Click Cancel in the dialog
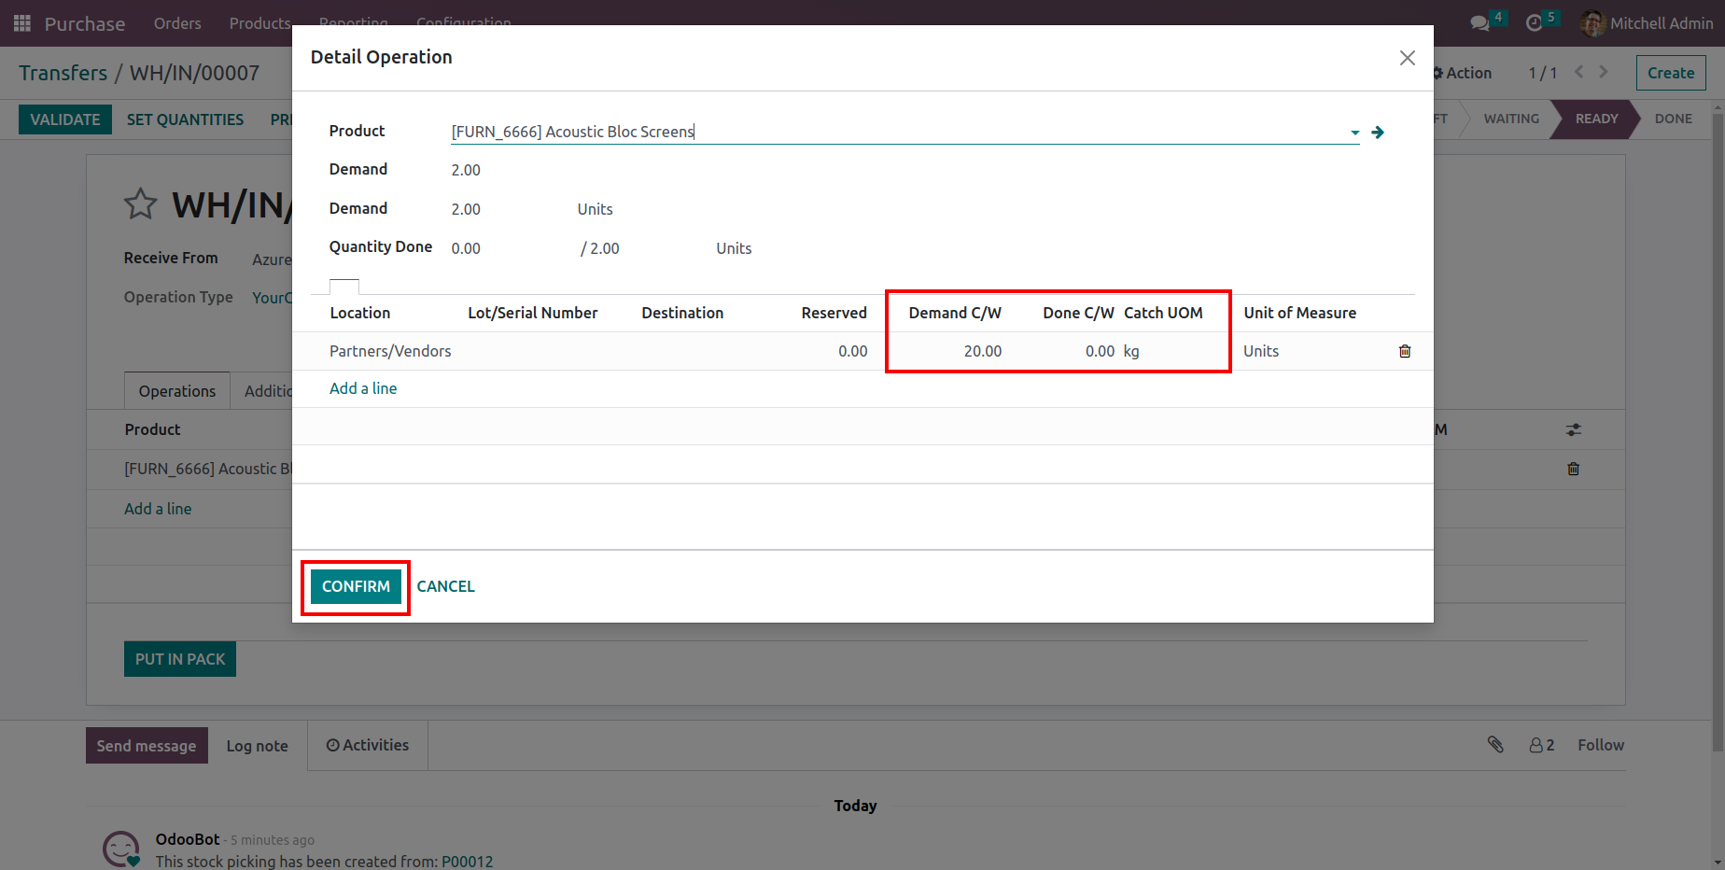This screenshot has width=1725, height=870. point(445,586)
